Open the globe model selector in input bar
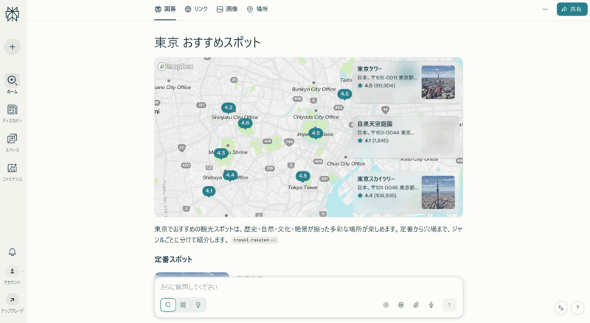Image resolution: width=590 pixels, height=323 pixels. (386, 305)
